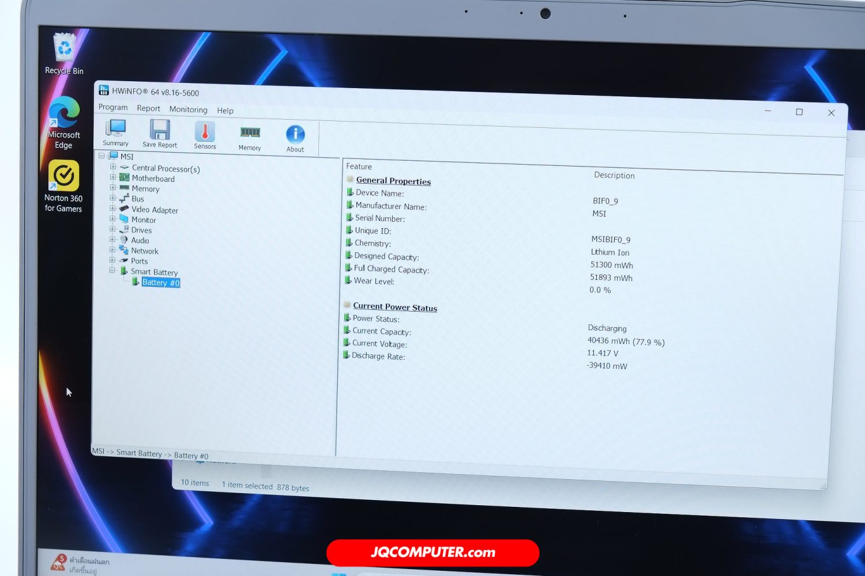Screen dimensions: 865x576
Task: Click the Lithium Ion value
Action: point(610,252)
